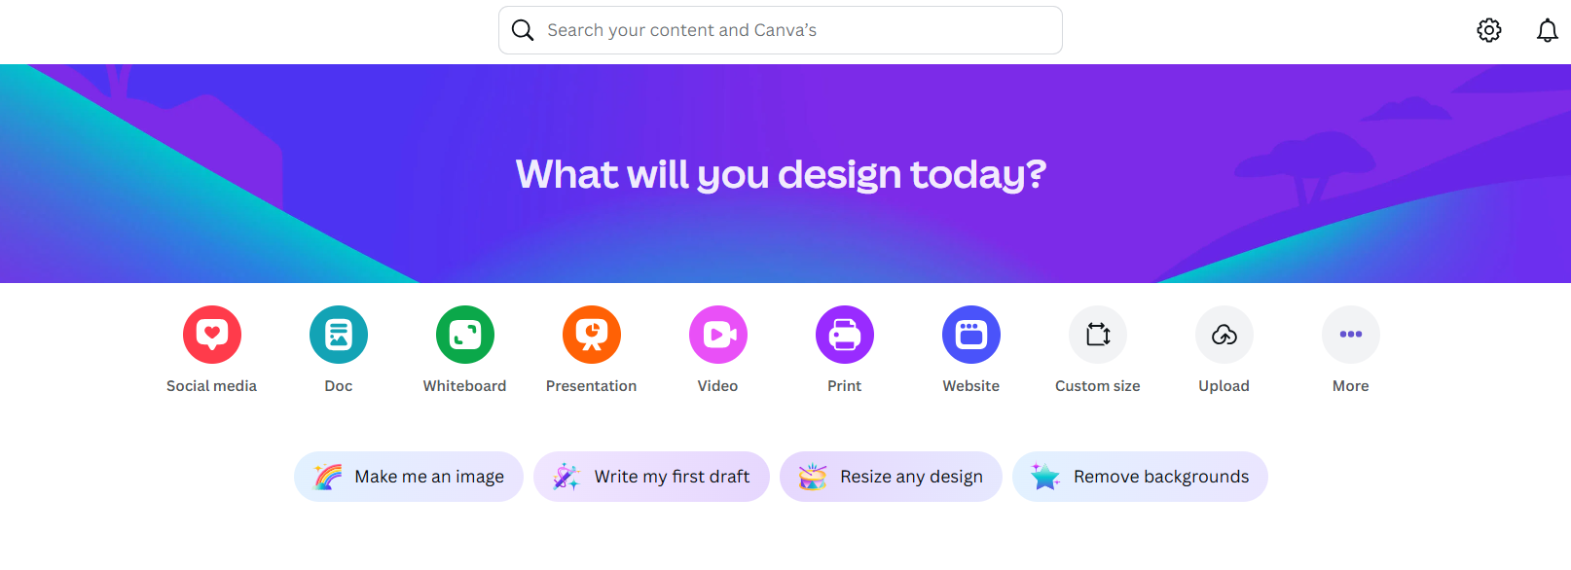Open Remove backgrounds tool
The width and height of the screenshot is (1571, 570).
(1140, 477)
